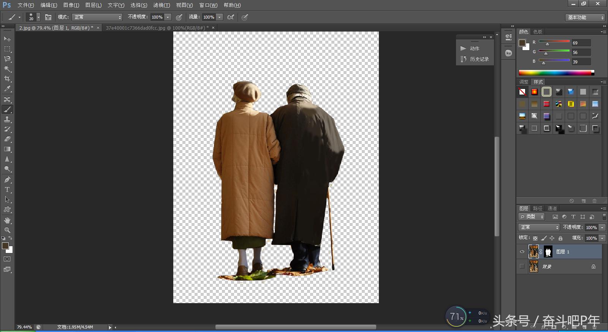The width and height of the screenshot is (608, 332).
Task: Show the 背景 layer visibility box
Action: [522, 267]
